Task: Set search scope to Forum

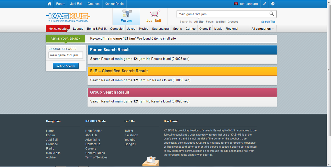Action: pos(210,22)
